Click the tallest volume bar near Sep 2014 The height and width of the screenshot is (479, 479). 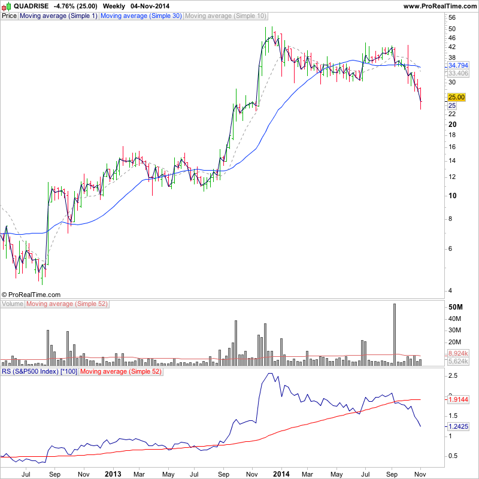pos(395,335)
